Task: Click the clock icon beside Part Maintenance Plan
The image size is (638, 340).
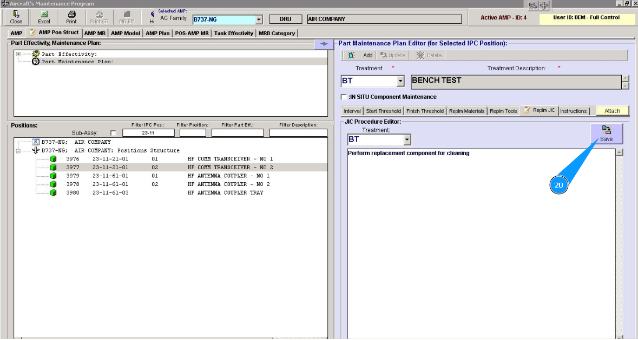Action: tap(36, 62)
